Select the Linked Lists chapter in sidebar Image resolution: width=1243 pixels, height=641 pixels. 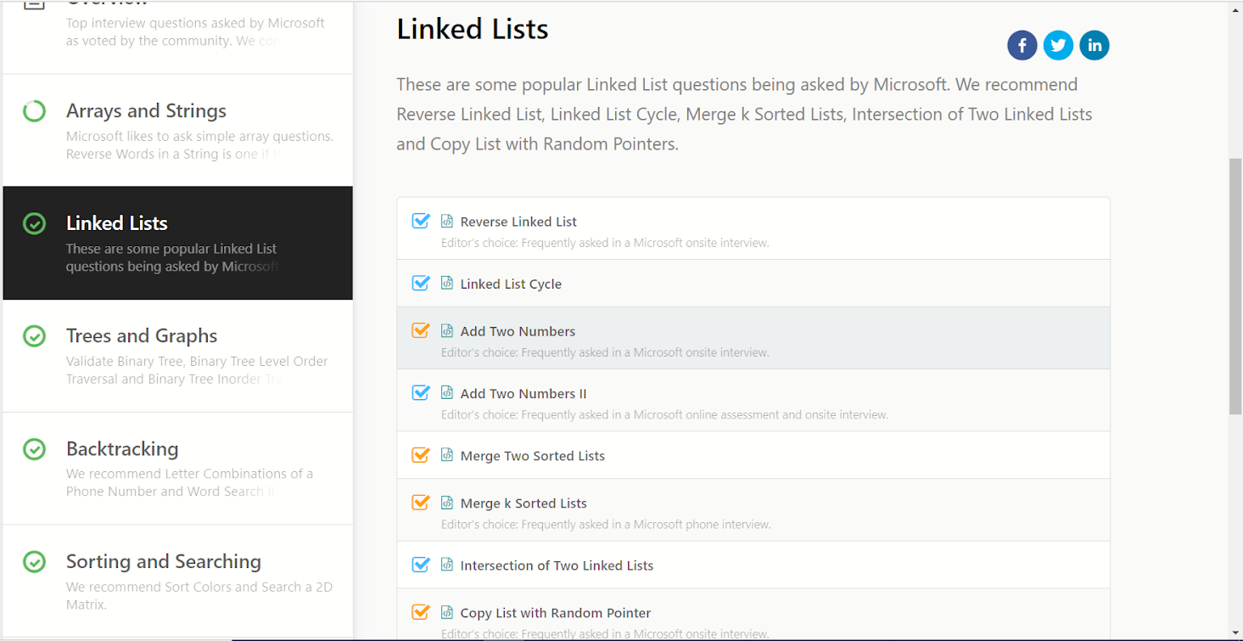(117, 223)
